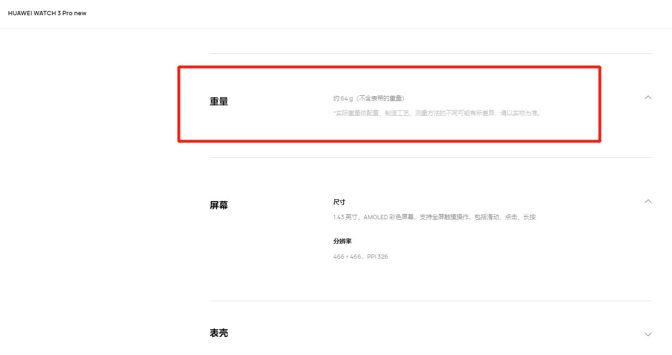Select the 分辨率 subheading
This screenshot has height=355, width=672.
click(342, 242)
